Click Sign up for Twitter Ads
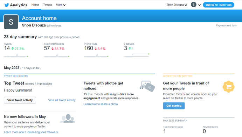 pyautogui.click(x=219, y=5)
